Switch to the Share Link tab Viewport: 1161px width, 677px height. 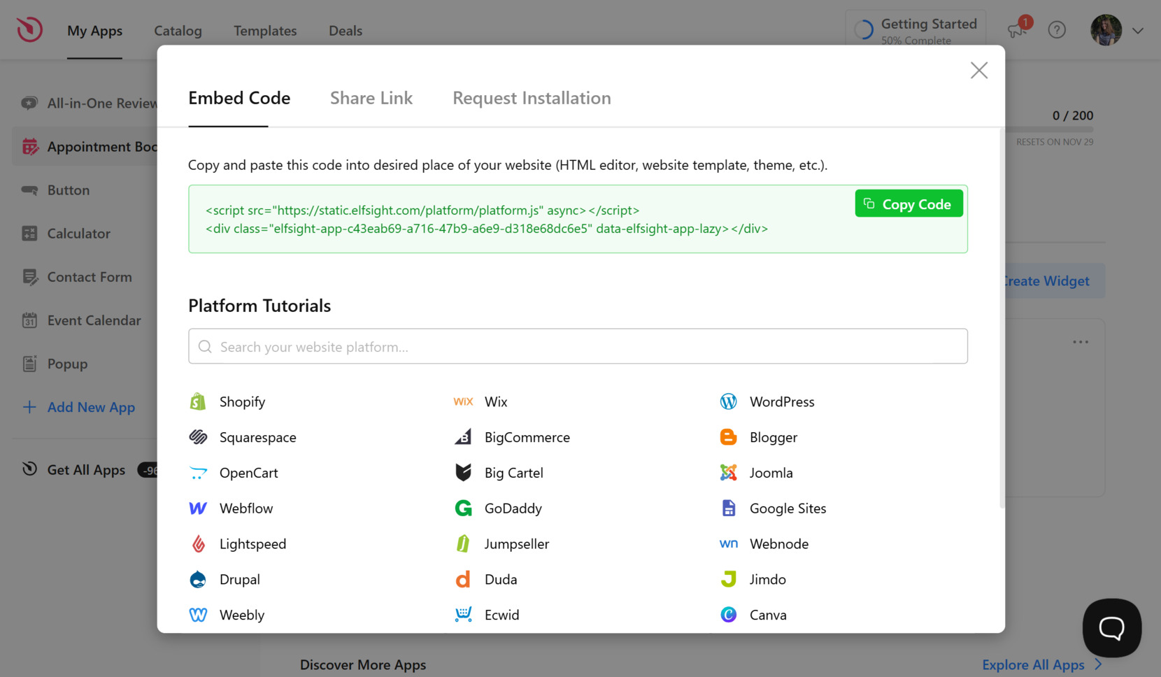(371, 98)
